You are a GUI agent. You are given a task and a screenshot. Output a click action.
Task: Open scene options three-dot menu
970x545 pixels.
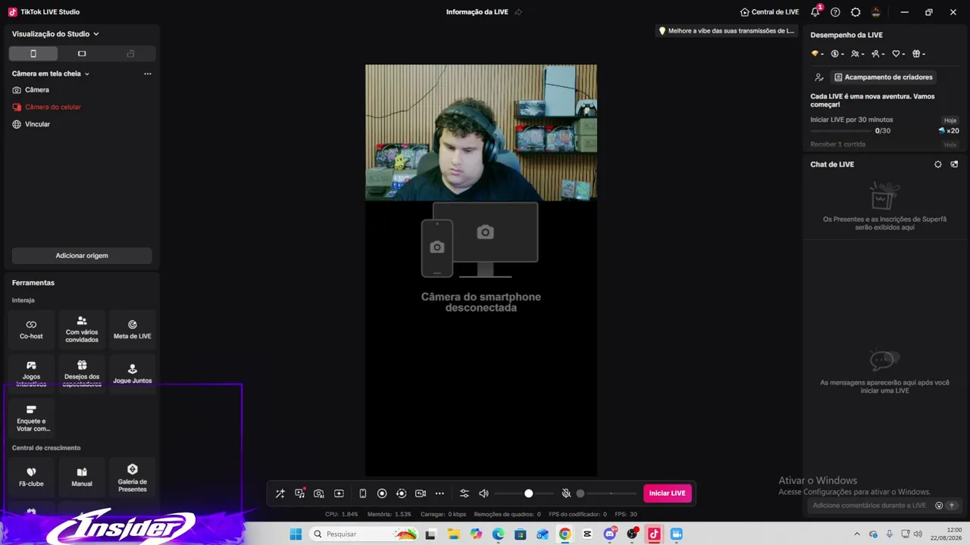148,74
